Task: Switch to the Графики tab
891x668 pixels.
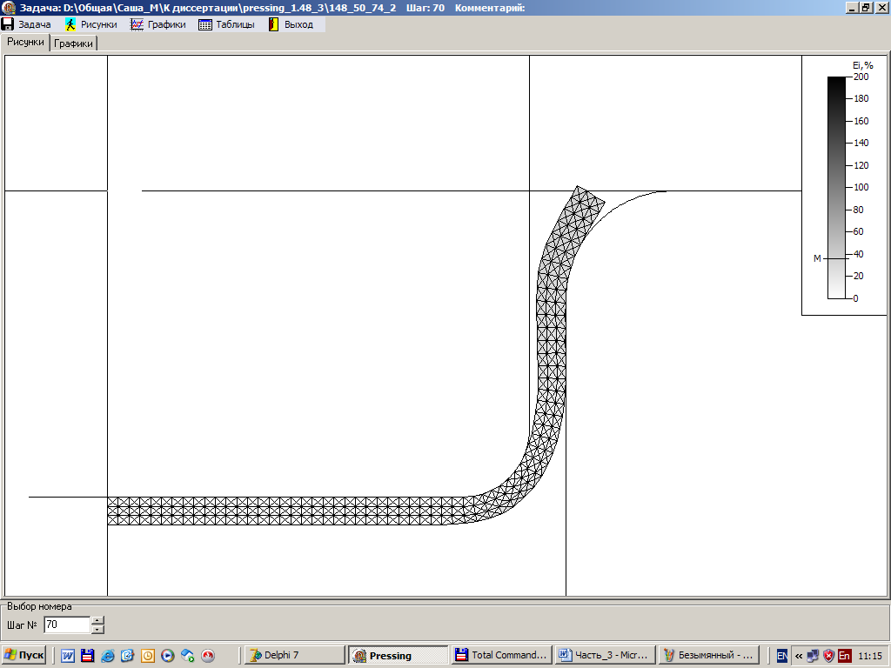Action: point(74,43)
